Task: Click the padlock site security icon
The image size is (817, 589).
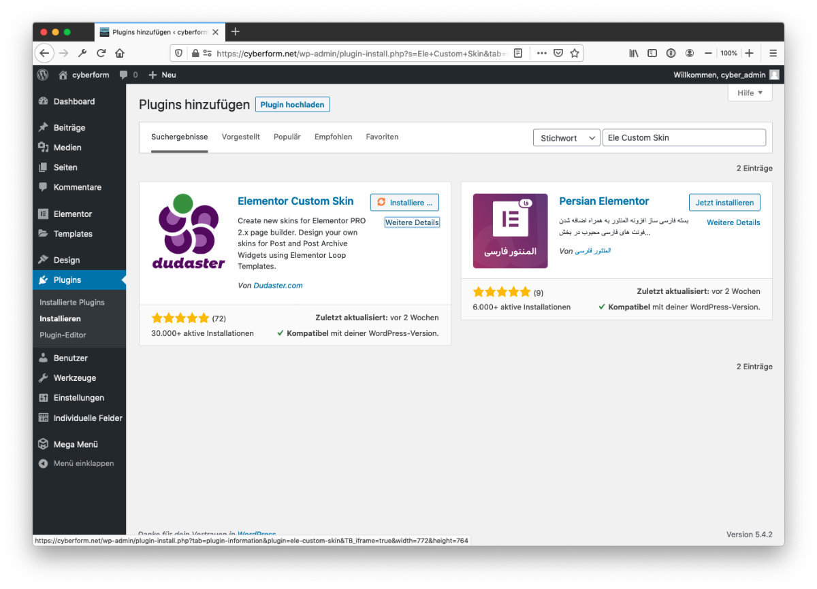Action: click(195, 53)
